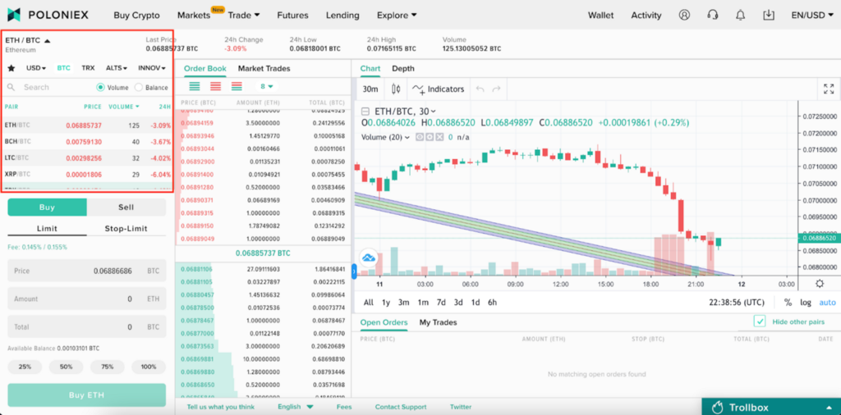Image resolution: width=841 pixels, height=415 pixels.
Task: Open the Trade dropdown menu
Action: pos(243,15)
